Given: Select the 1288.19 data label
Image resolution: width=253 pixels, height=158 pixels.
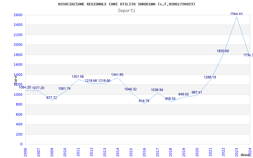Looking at the screenshot, I should [x=210, y=77].
